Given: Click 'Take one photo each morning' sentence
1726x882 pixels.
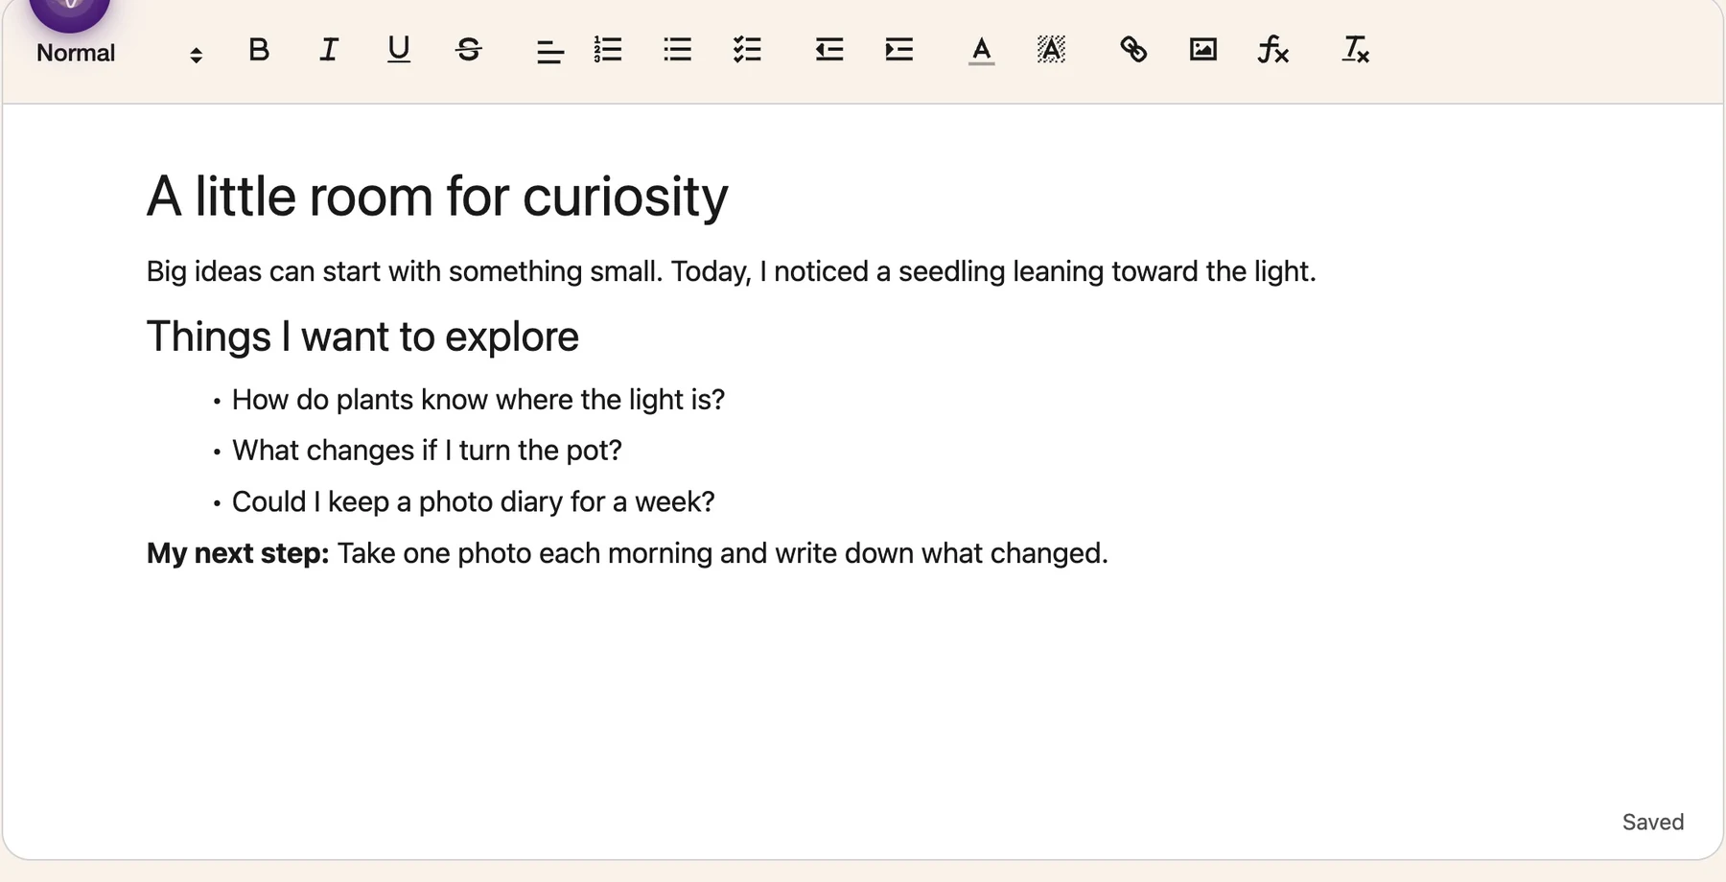Looking at the screenshot, I should pyautogui.click(x=723, y=553).
